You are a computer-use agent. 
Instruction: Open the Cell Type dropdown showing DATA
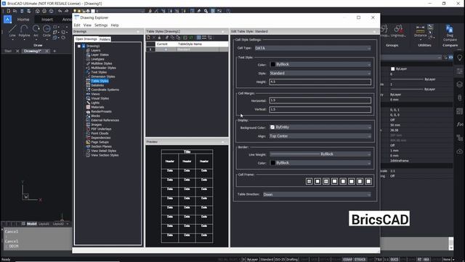pyautogui.click(x=312, y=48)
